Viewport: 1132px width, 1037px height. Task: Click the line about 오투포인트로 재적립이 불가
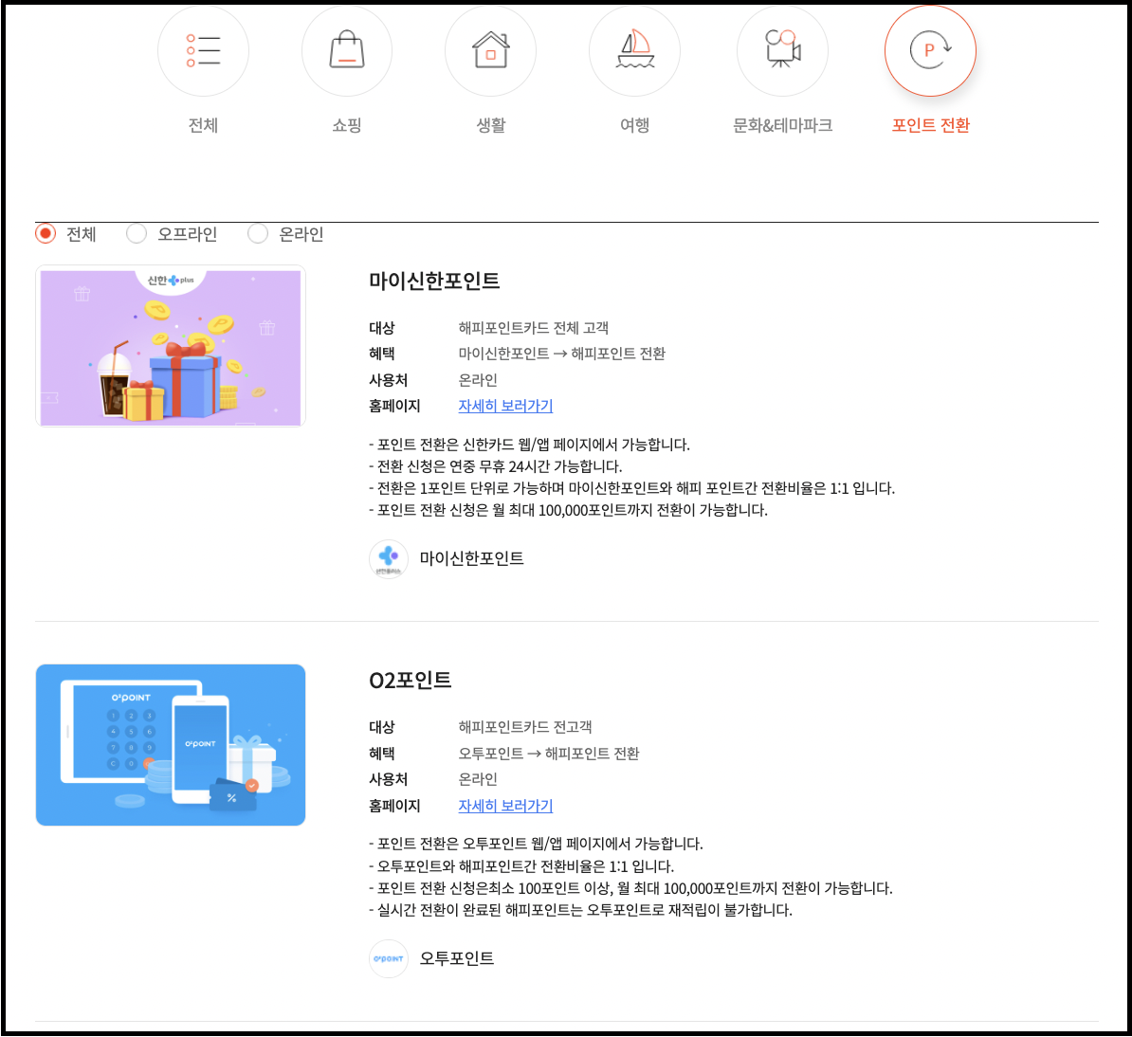tap(580, 910)
